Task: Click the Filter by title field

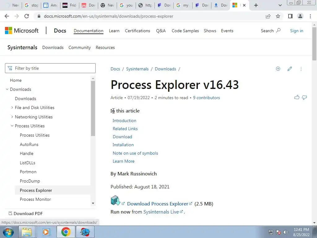Action: click(x=50, y=68)
